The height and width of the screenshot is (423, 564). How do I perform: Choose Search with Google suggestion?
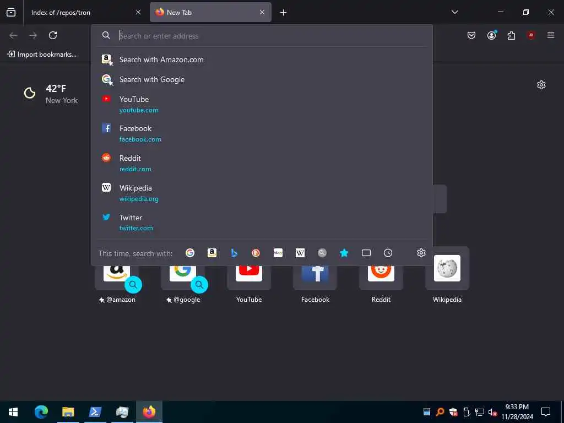pos(262,79)
